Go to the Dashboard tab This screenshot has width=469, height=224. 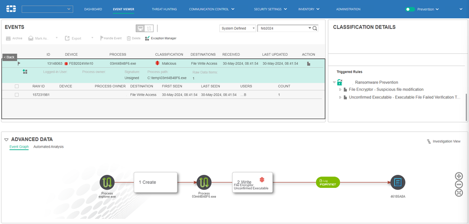[93, 9]
